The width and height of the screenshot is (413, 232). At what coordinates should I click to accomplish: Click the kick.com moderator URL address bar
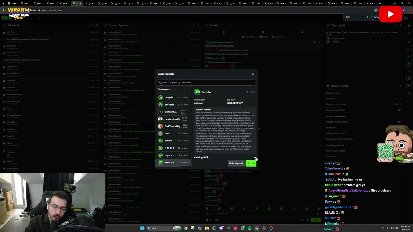click(194, 10)
